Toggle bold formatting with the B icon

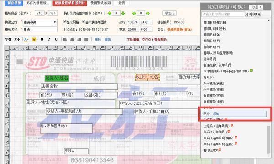42,39
